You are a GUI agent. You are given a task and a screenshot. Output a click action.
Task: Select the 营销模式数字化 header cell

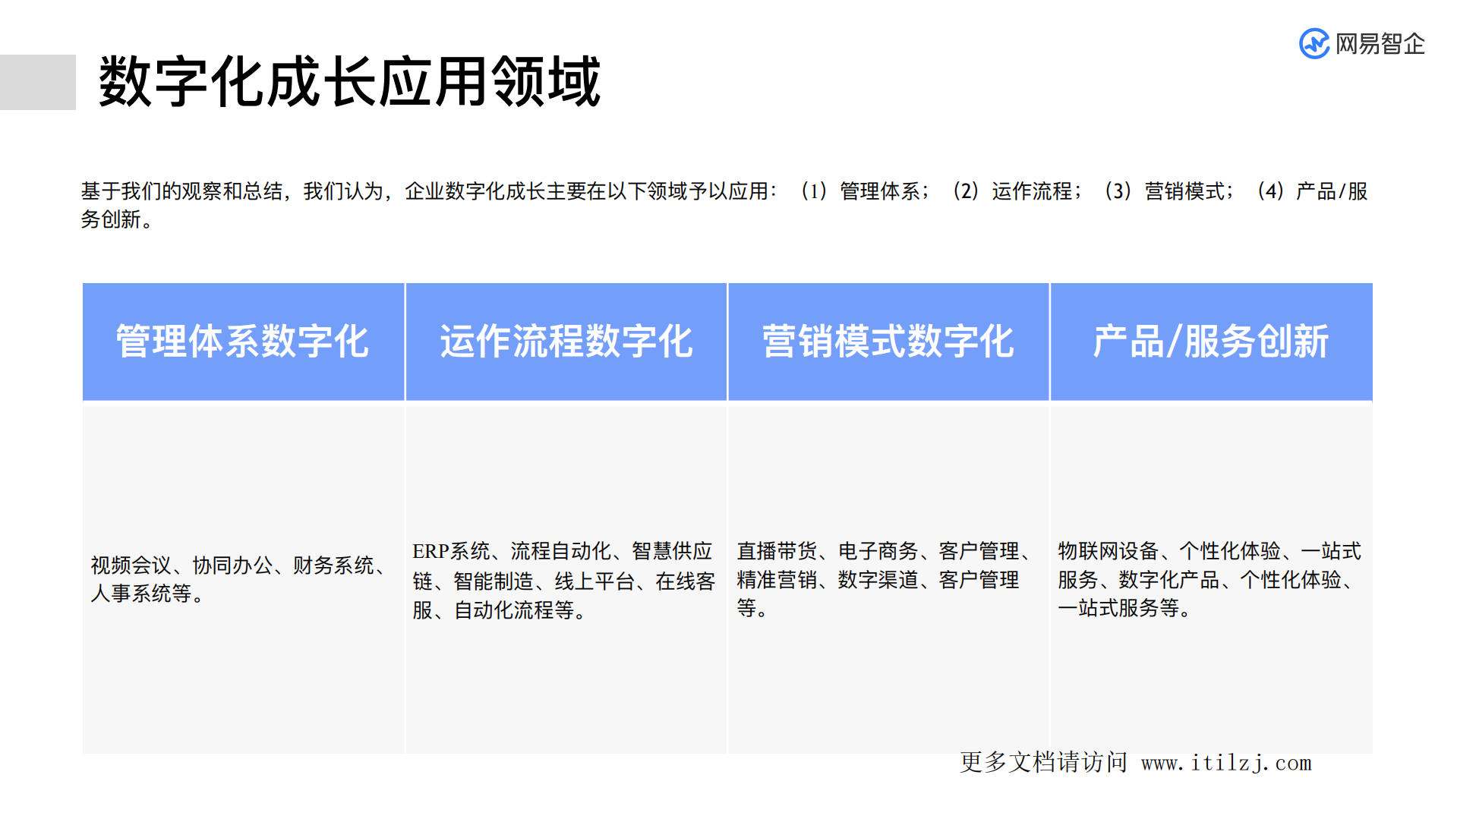point(888,342)
